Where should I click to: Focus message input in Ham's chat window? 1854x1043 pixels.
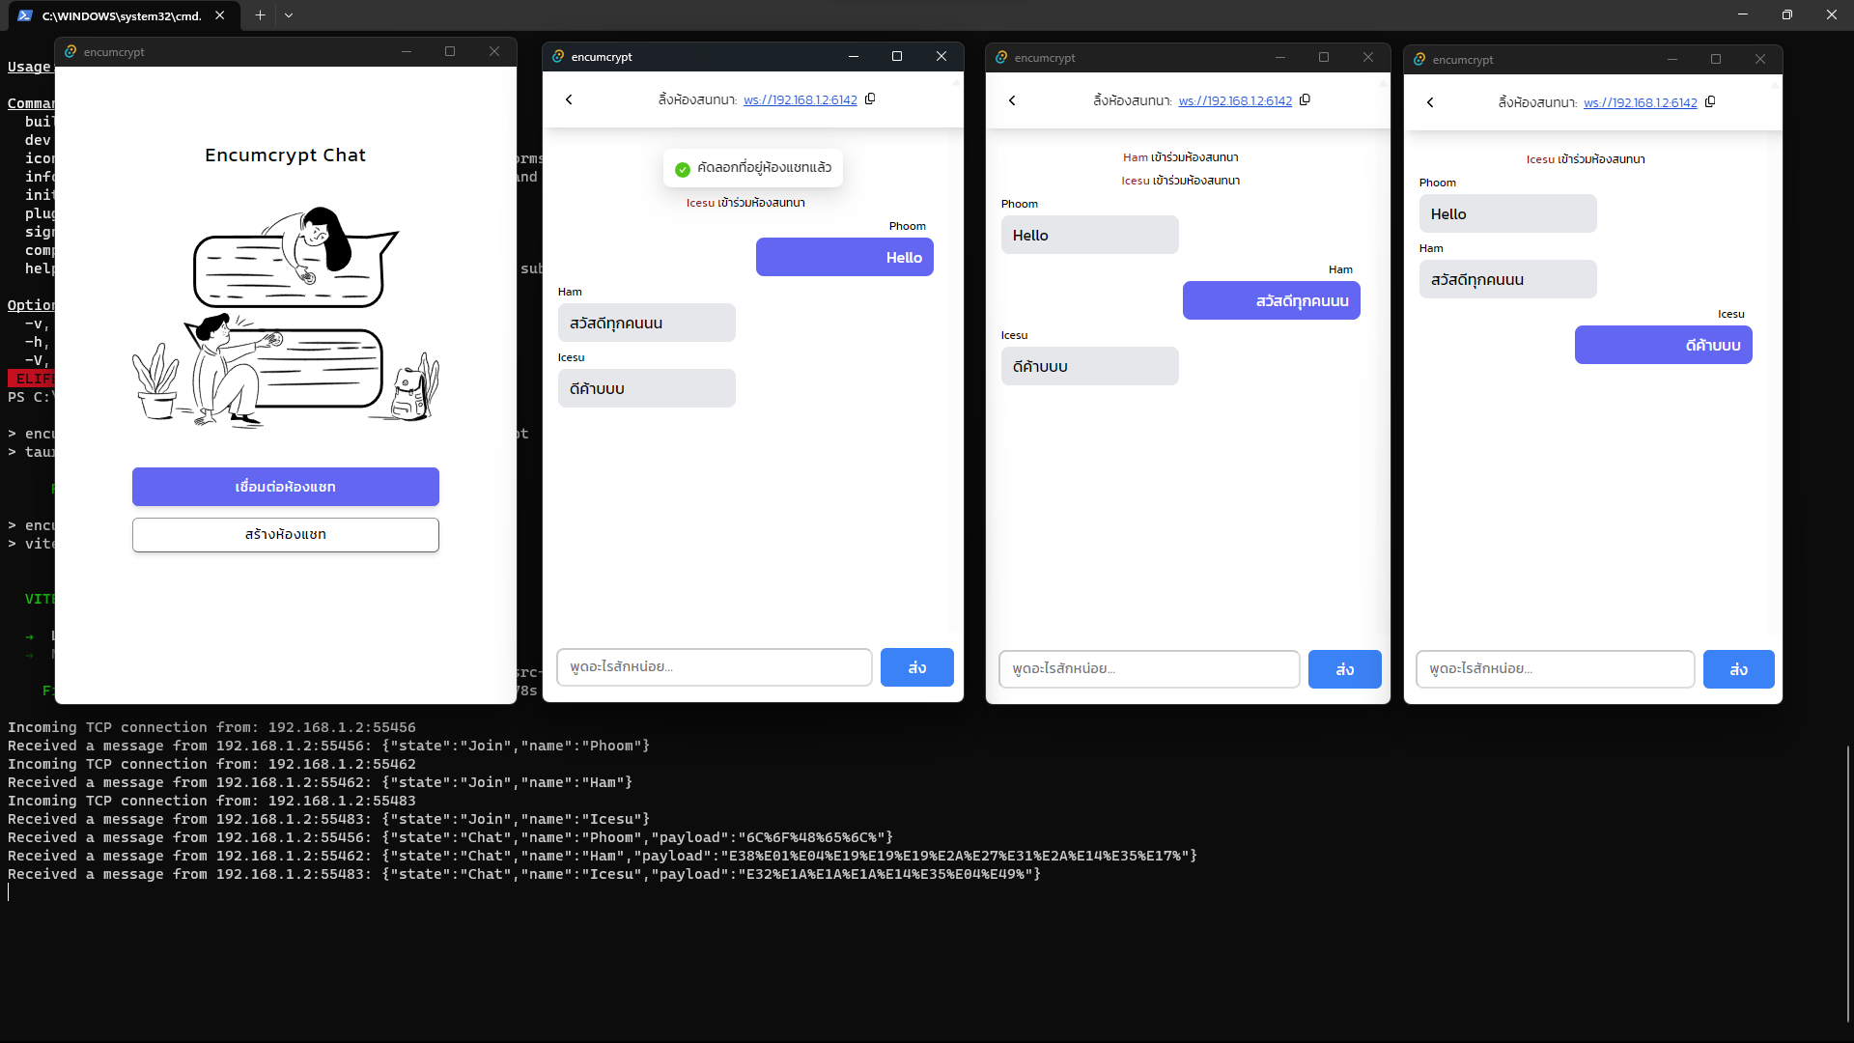coord(1149,669)
